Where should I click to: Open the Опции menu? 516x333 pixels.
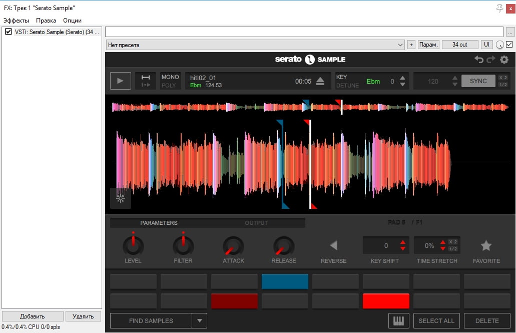tap(72, 21)
